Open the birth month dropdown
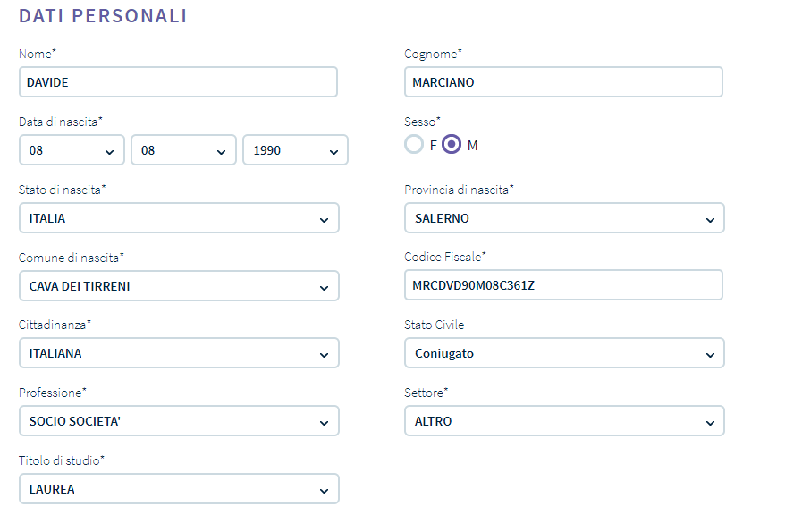The height and width of the screenshot is (515, 785). click(x=183, y=150)
